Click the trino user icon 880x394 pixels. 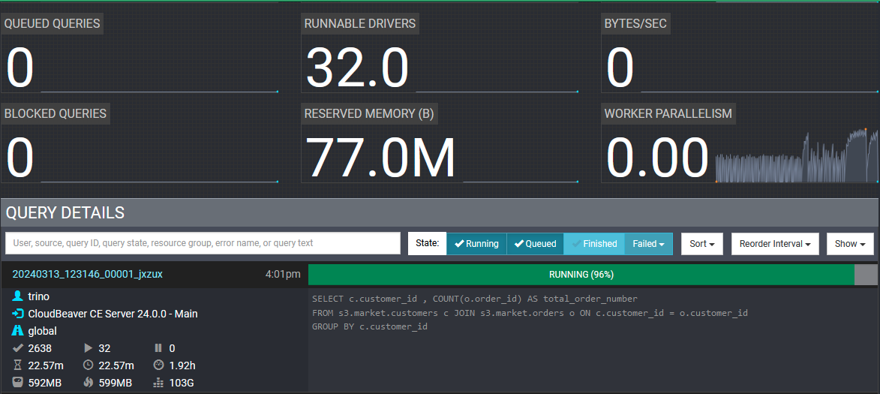pos(18,296)
